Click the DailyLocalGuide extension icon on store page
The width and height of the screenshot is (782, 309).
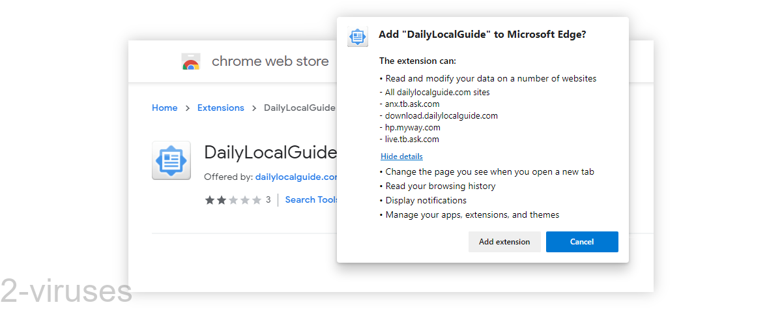171,160
